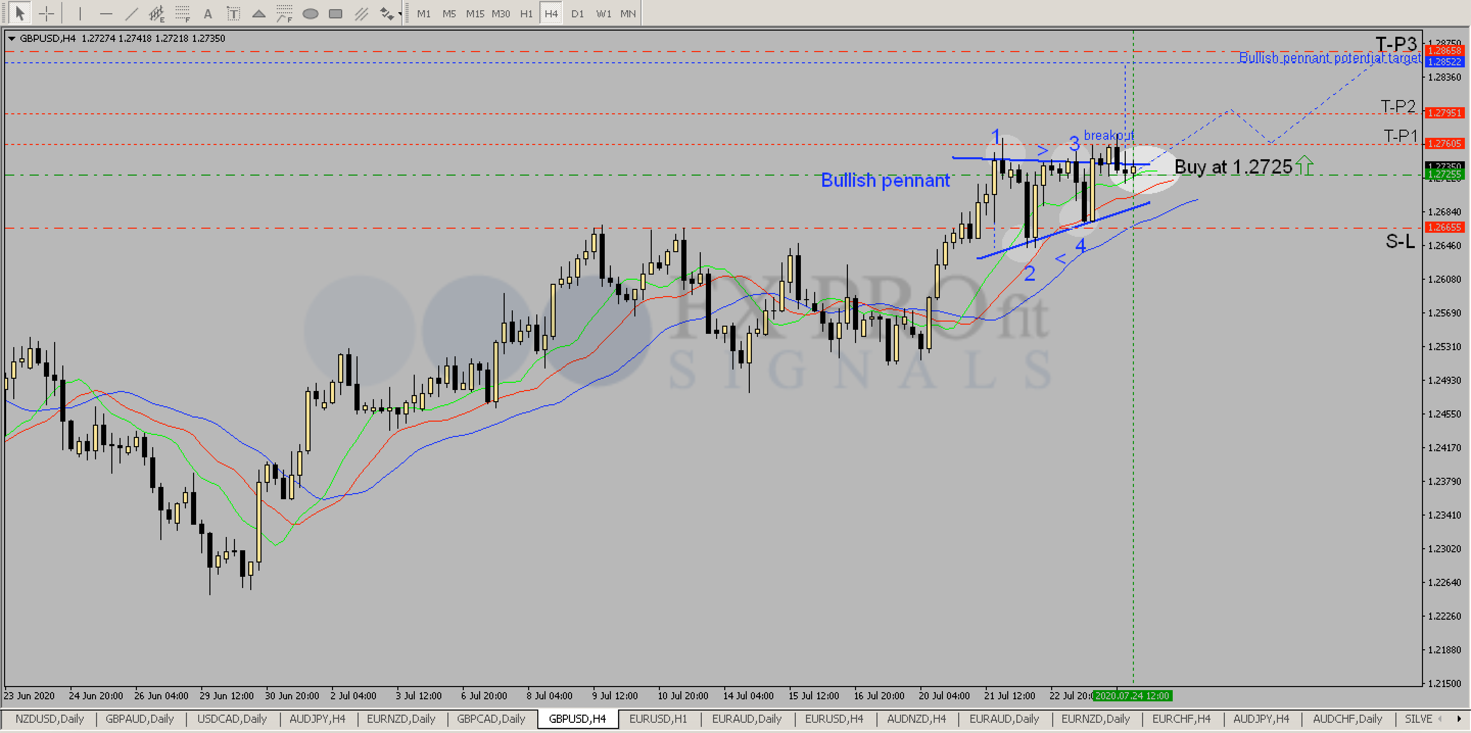Open the drawing toolbar overflow arrow
The image size is (1471, 733).
[401, 13]
